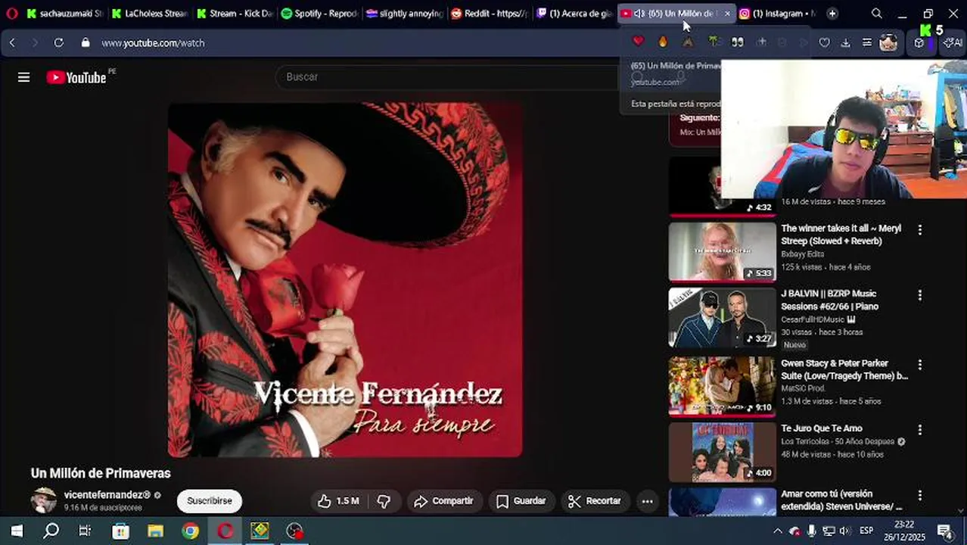967x545 pixels.
Task: Switch to the sachauzumaki Kick tab
Action: pos(65,14)
